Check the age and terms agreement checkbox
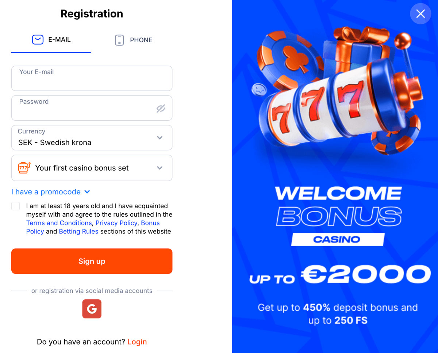The height and width of the screenshot is (353, 438). pyautogui.click(x=16, y=206)
